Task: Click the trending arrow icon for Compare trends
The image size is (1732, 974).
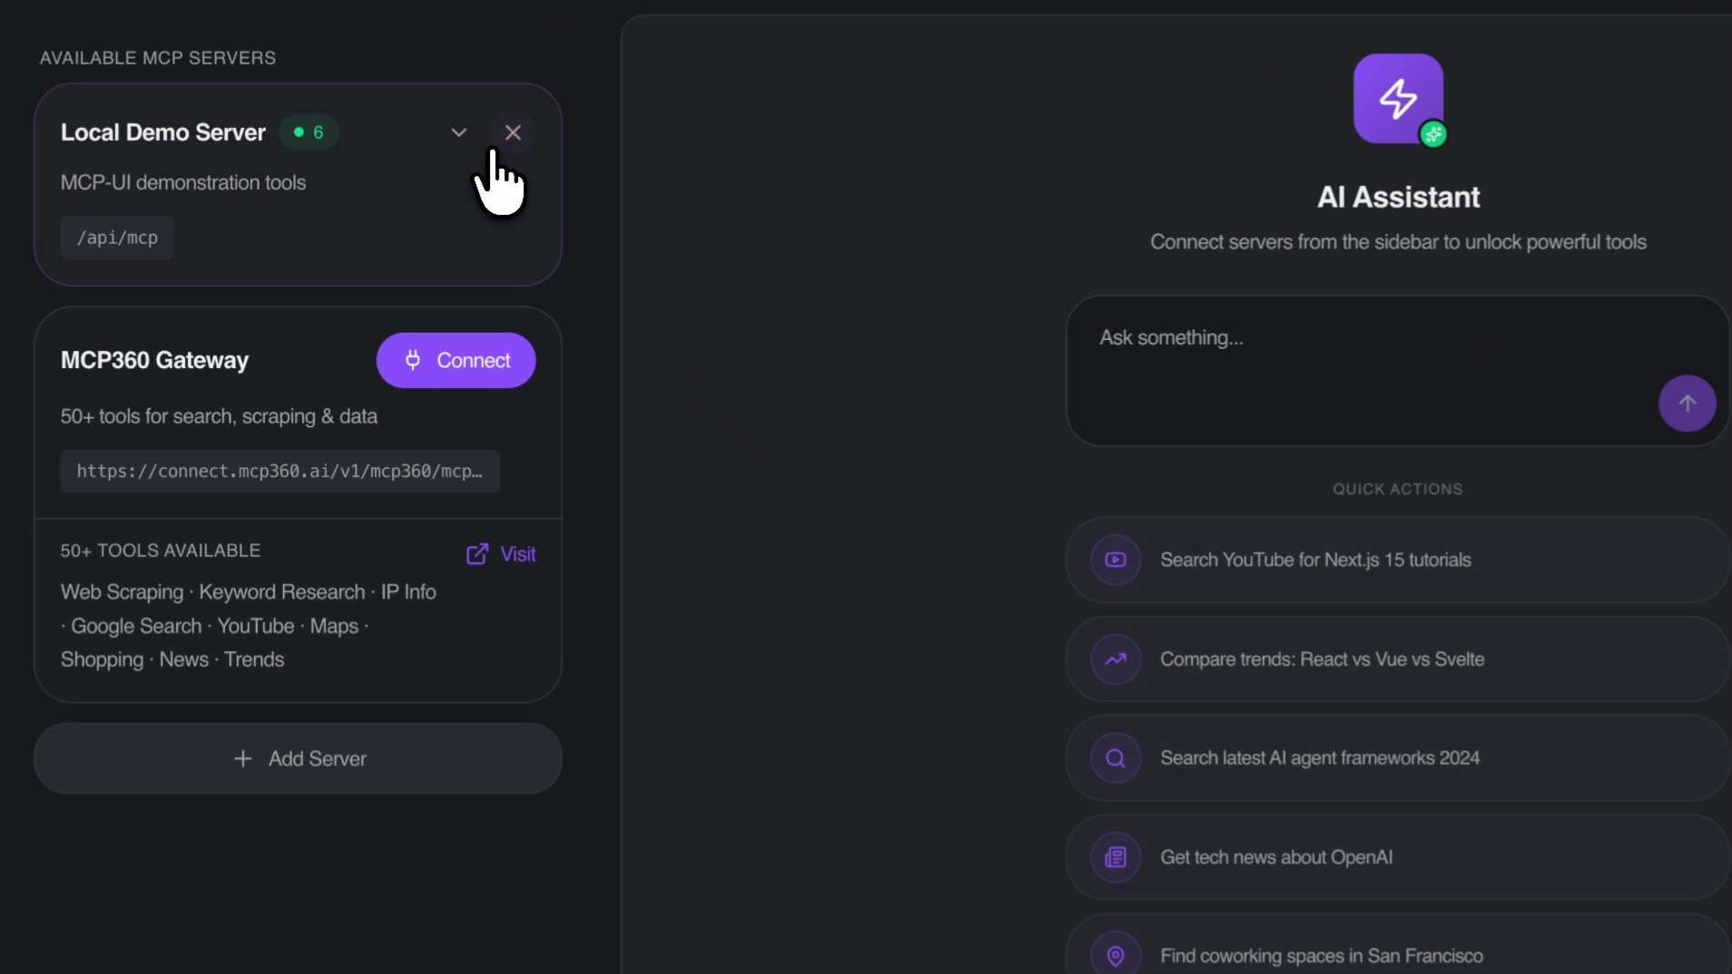Action: click(1115, 659)
